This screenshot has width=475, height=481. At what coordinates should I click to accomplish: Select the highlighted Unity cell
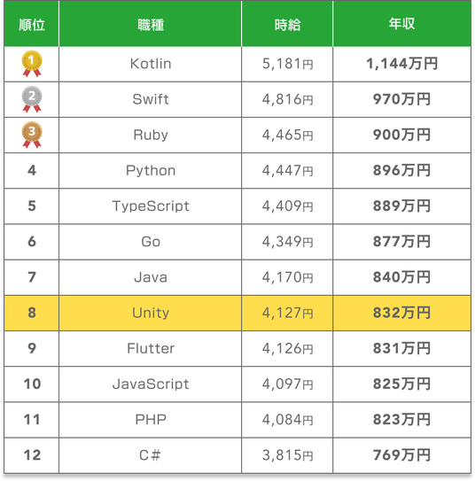150,313
